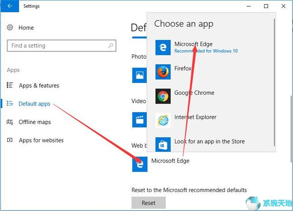Open Apps for websites page
Image resolution: width=293 pixels, height=211 pixels.
coord(41,140)
